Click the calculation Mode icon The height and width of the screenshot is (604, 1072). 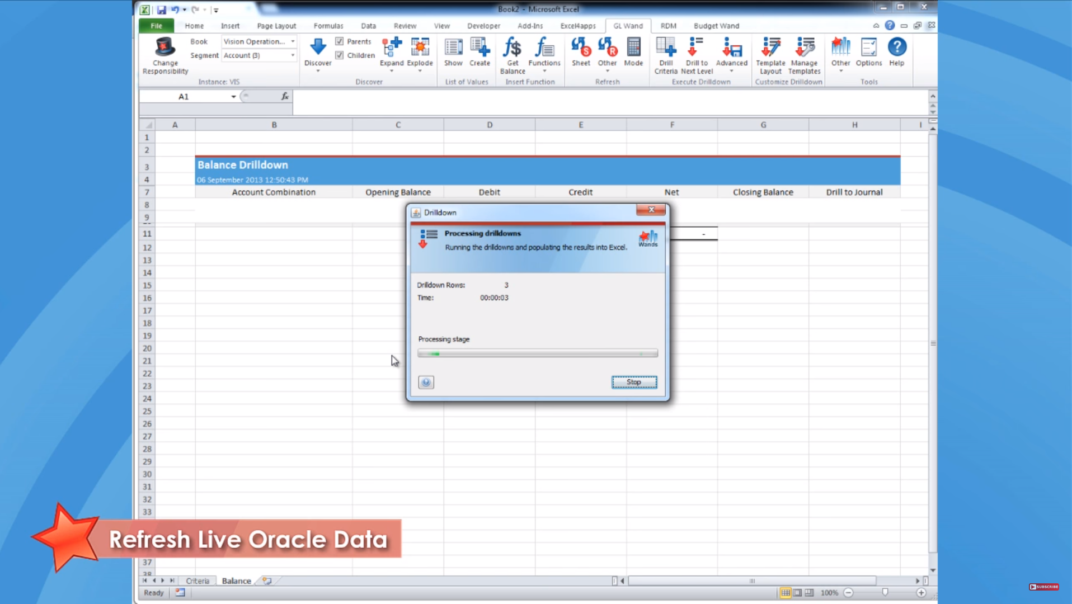pyautogui.click(x=633, y=47)
